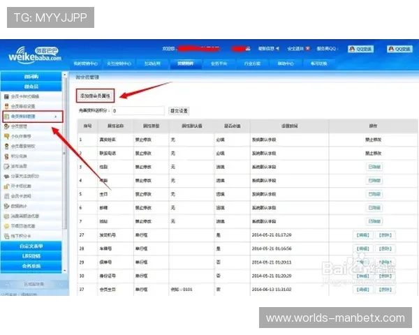Click the sidebar vertical scrollbar thumb
Image resolution: width=419 pixels, height=335 pixels.
pyautogui.click(x=65, y=154)
